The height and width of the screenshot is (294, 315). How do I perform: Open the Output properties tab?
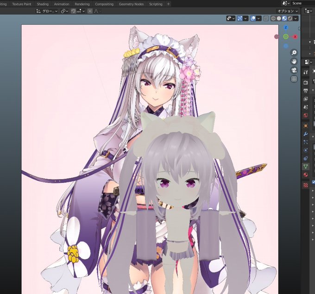306,91
